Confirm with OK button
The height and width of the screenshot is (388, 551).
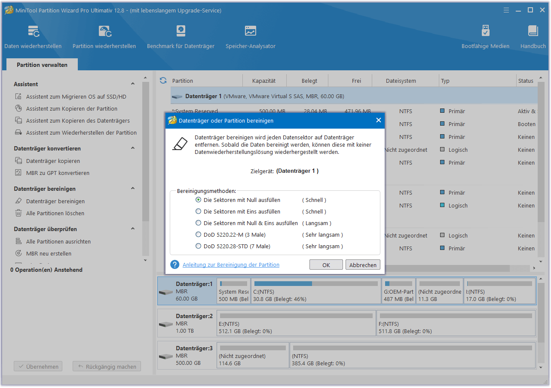(326, 265)
